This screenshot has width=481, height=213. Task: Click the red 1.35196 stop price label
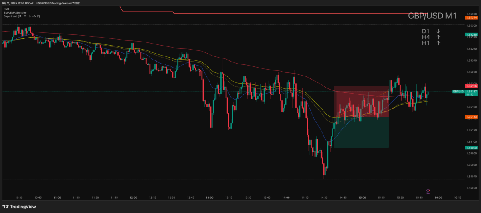point(471,86)
